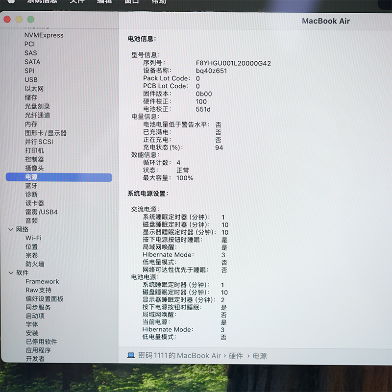Select 位置 under 网络
The height and width of the screenshot is (392, 392).
click(31, 247)
